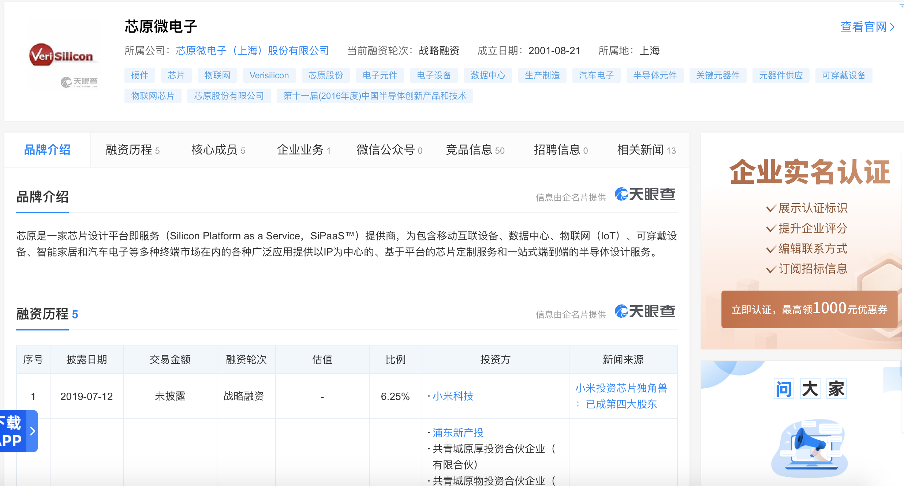Open investor link 浦东新产投

tap(458, 433)
